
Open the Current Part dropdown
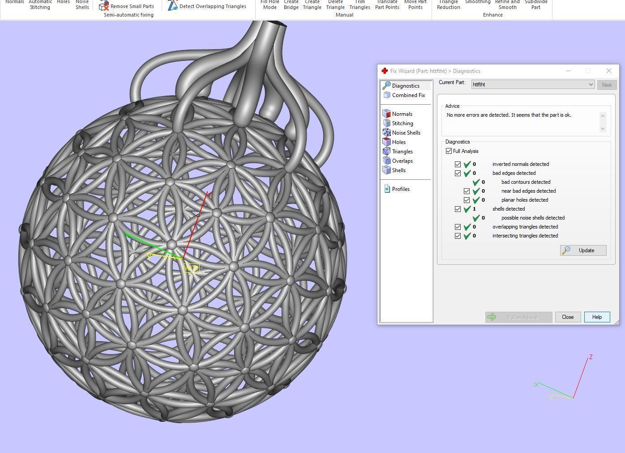click(533, 85)
